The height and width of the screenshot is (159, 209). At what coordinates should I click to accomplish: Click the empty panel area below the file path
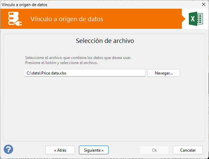click(104, 109)
